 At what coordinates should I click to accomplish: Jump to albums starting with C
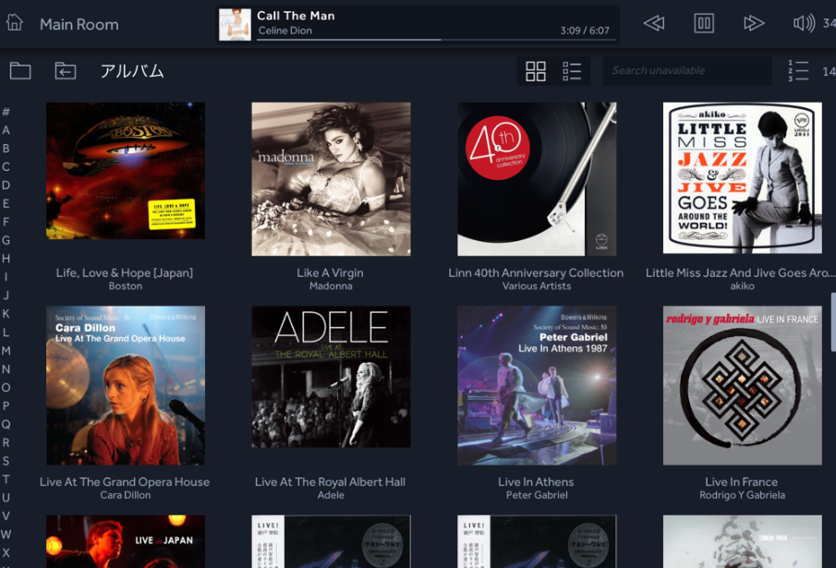[6, 167]
